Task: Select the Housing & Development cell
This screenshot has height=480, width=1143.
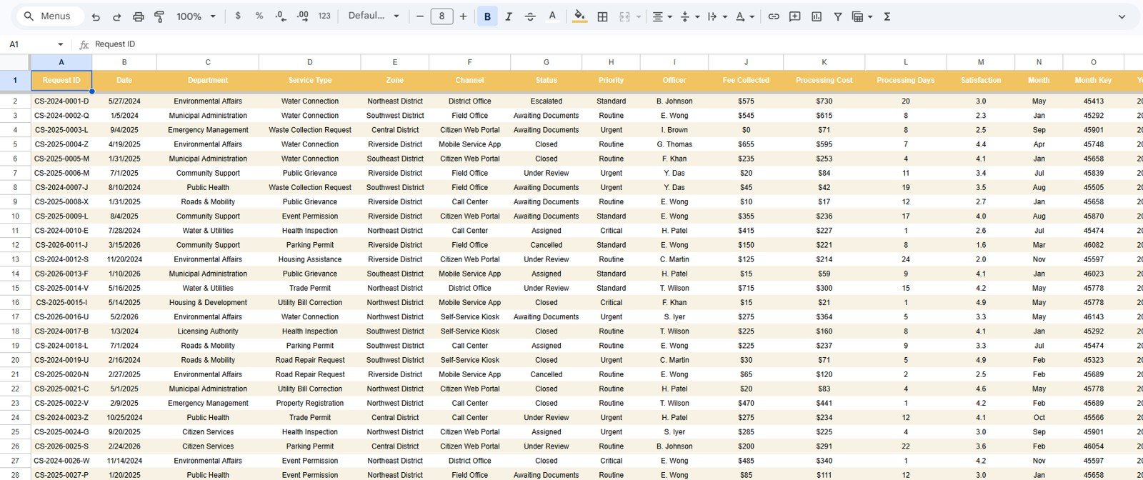Action: pos(208,303)
